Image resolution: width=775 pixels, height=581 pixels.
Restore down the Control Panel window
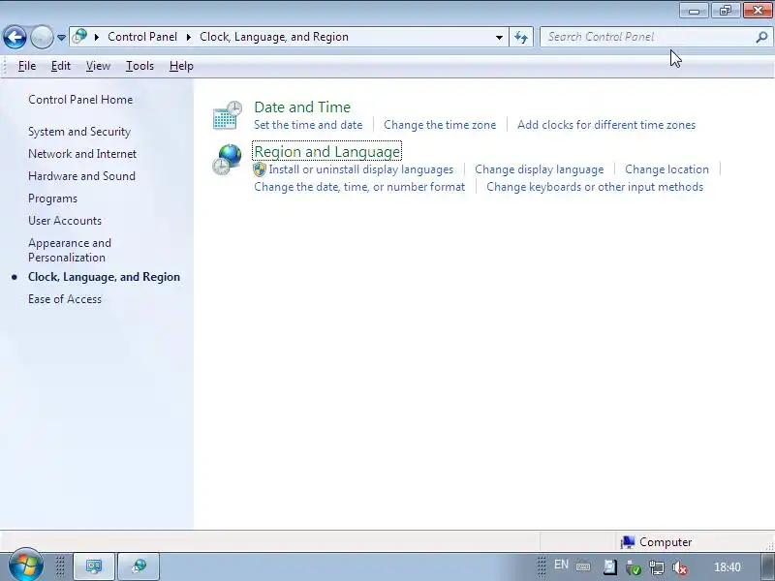[725, 11]
